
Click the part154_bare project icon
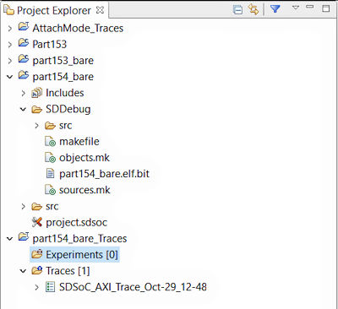point(24,75)
